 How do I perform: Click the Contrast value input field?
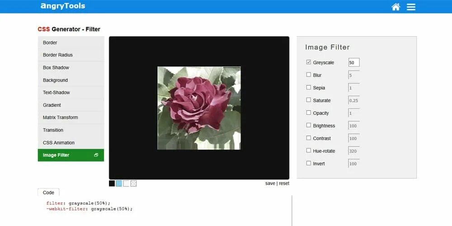354,138
